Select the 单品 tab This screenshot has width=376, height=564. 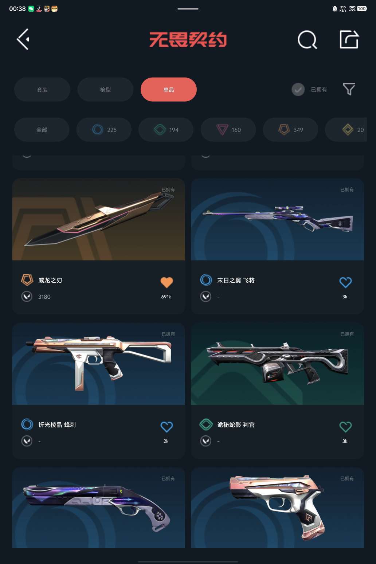pos(169,90)
